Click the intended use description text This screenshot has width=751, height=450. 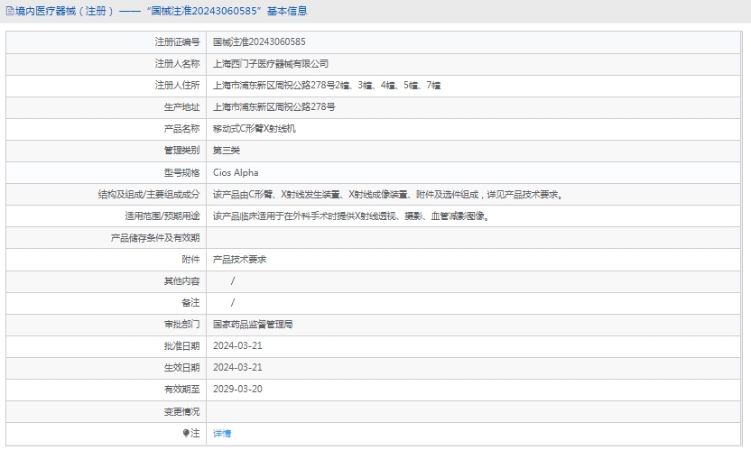[x=351, y=216]
